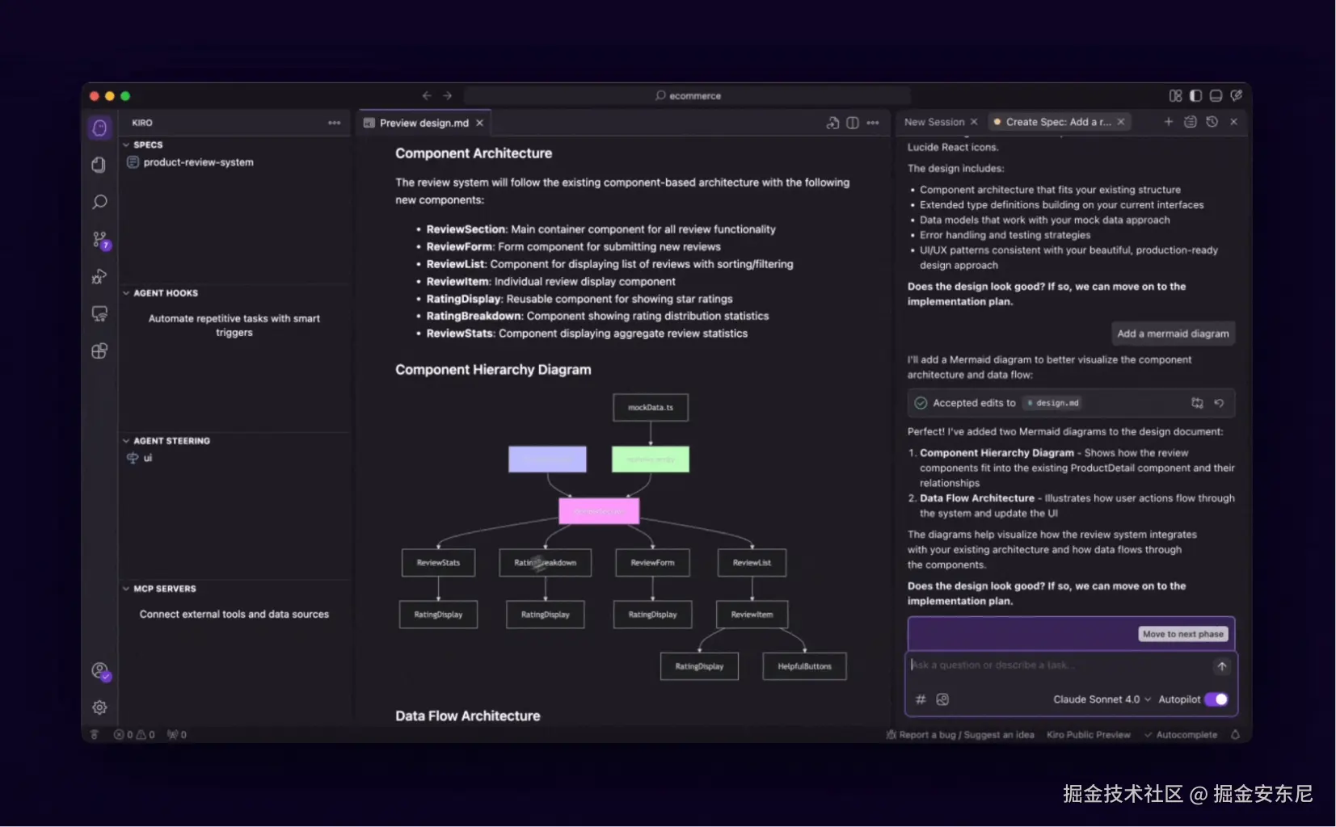Screen dimensions: 1336x827
Task: Click the send arrow in chat input
Action: point(1221,666)
